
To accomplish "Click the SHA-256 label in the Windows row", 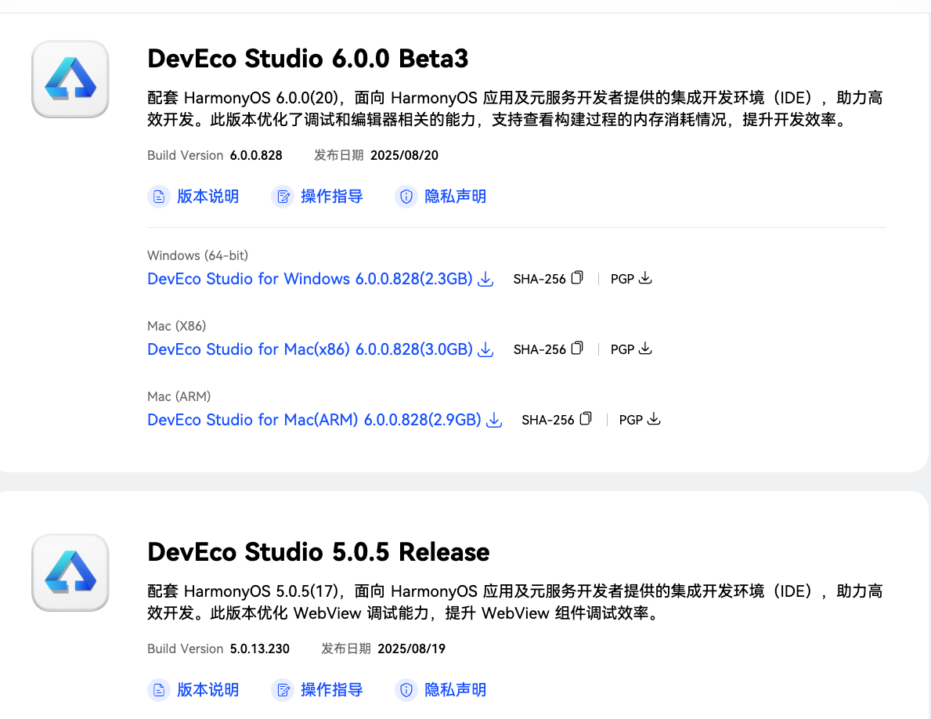I will point(539,279).
